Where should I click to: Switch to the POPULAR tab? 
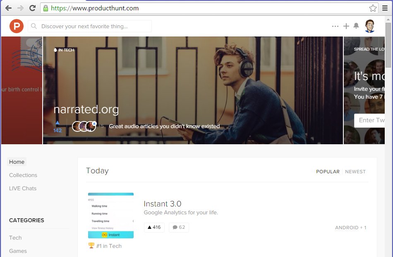328,172
